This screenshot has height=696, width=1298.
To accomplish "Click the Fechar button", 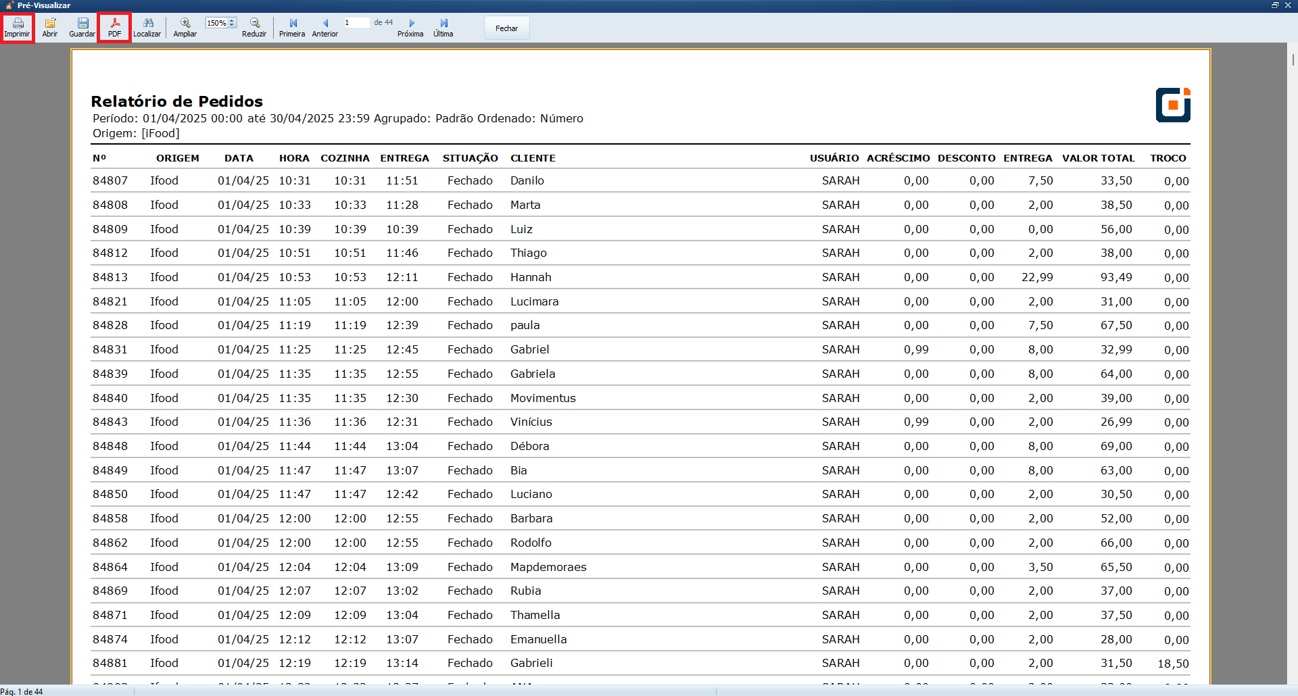I will 506,28.
